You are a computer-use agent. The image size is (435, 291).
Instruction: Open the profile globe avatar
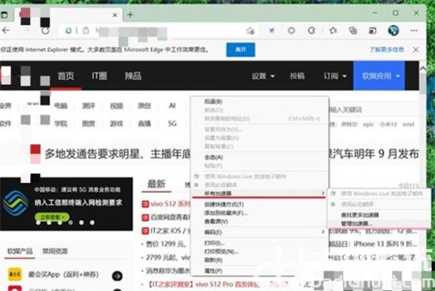pyautogui.click(x=393, y=31)
